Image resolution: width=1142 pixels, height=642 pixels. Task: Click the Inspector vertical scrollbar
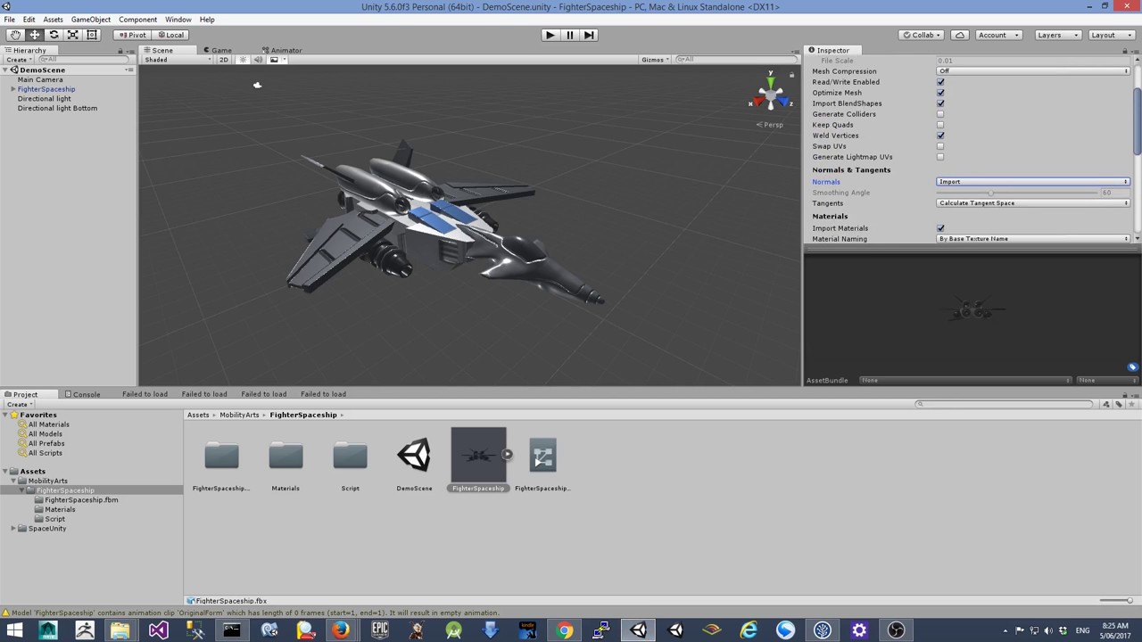click(1138, 120)
